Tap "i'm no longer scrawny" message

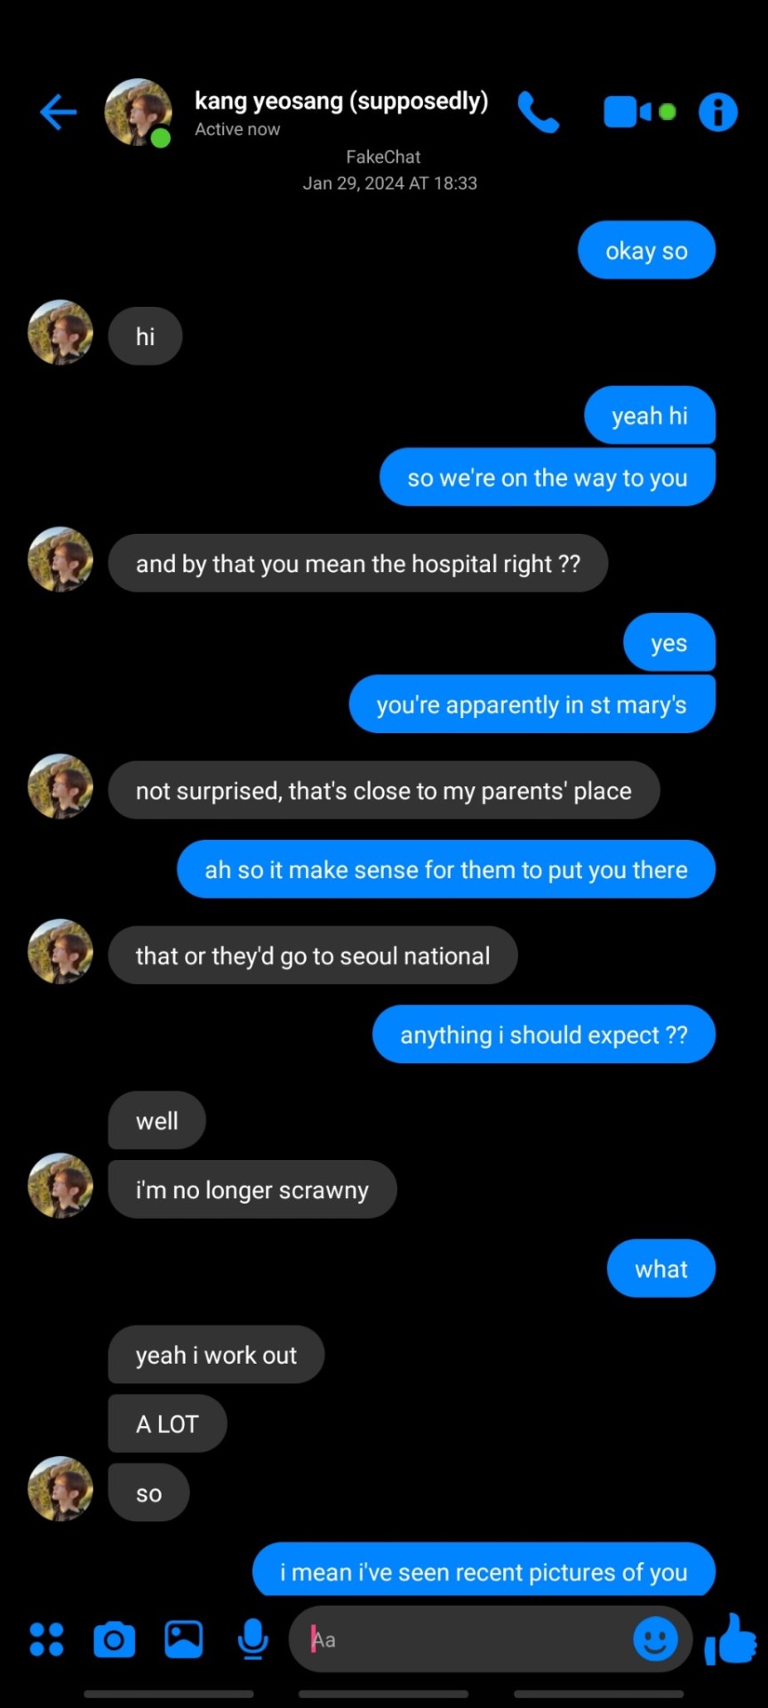click(252, 1190)
